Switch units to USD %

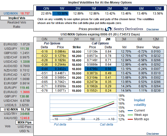[x=24, y=131]
